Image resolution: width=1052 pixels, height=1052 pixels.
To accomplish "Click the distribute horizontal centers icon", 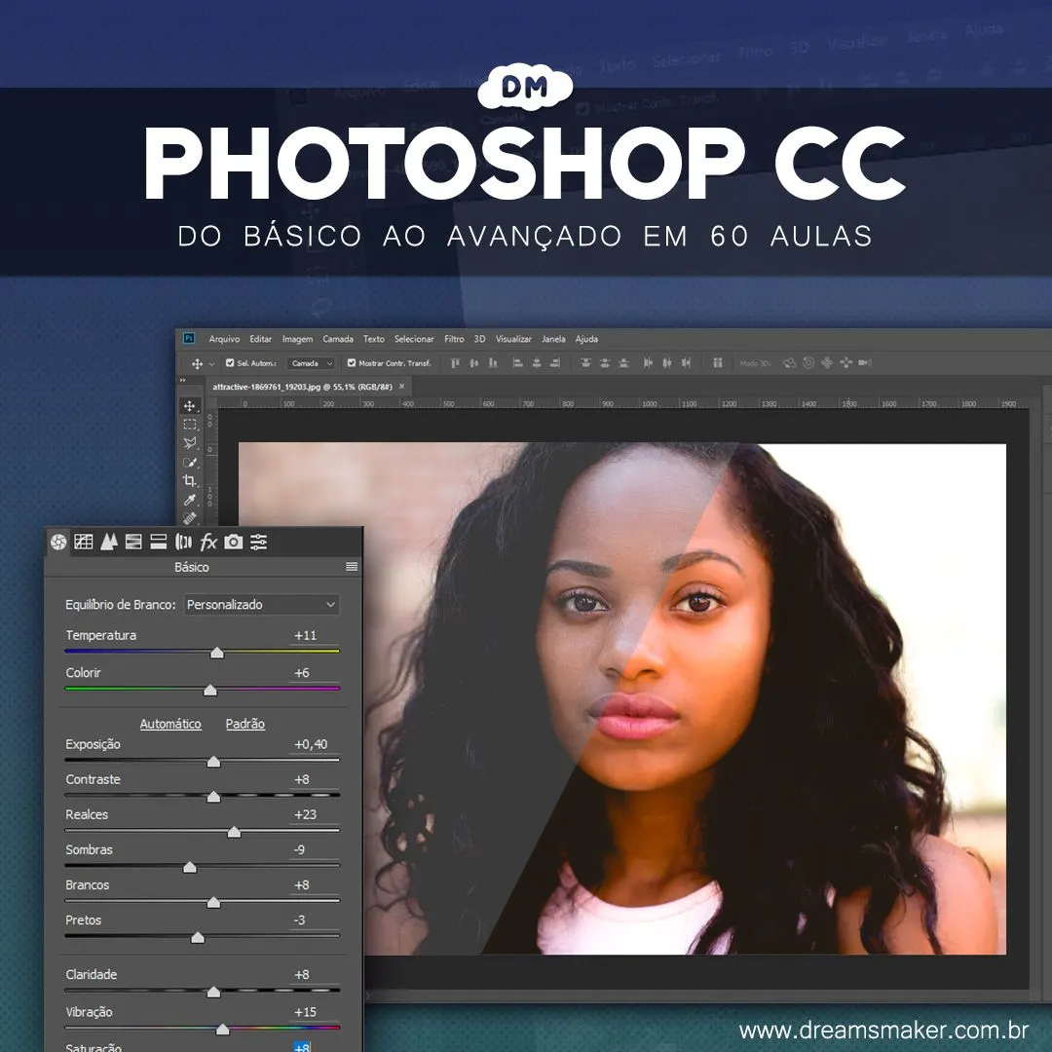I will point(666,363).
